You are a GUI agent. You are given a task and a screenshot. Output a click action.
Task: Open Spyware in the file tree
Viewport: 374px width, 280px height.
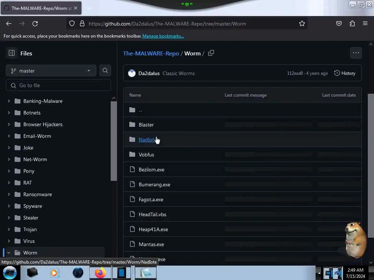33,206
